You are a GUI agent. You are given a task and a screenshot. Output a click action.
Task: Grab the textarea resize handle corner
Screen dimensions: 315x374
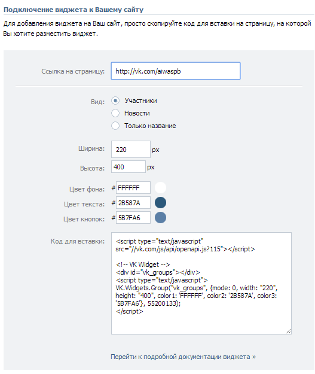pos(288,332)
